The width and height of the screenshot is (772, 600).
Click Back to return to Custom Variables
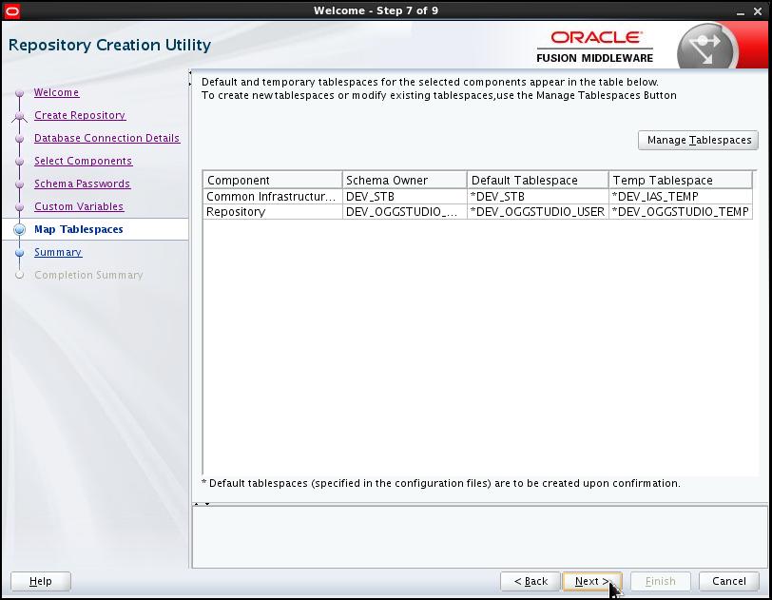(x=530, y=581)
